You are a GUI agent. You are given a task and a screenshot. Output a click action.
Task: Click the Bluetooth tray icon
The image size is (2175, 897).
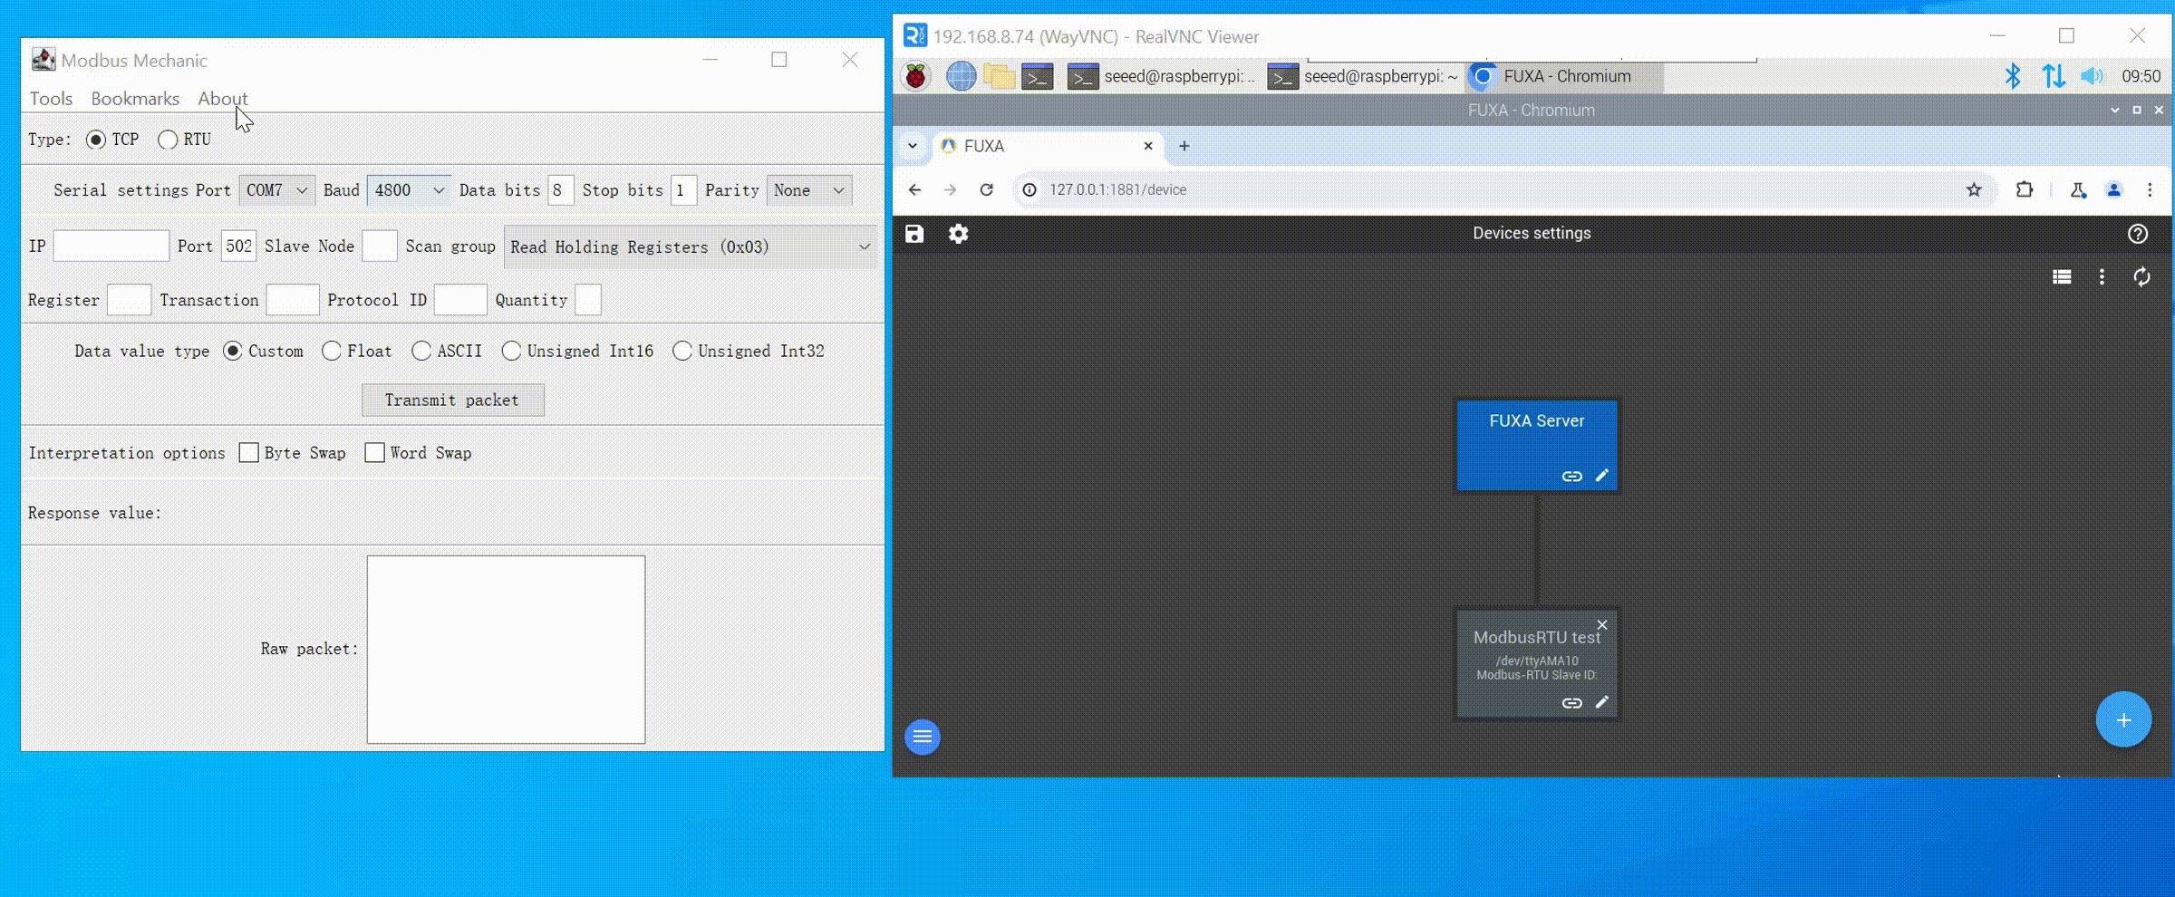pos(2013,76)
